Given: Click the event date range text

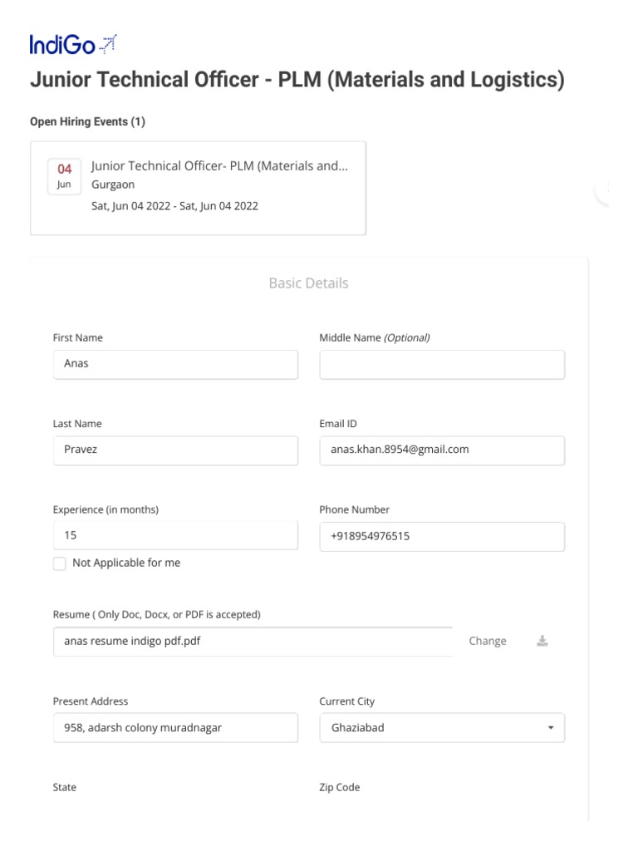Looking at the screenshot, I should coord(174,206).
